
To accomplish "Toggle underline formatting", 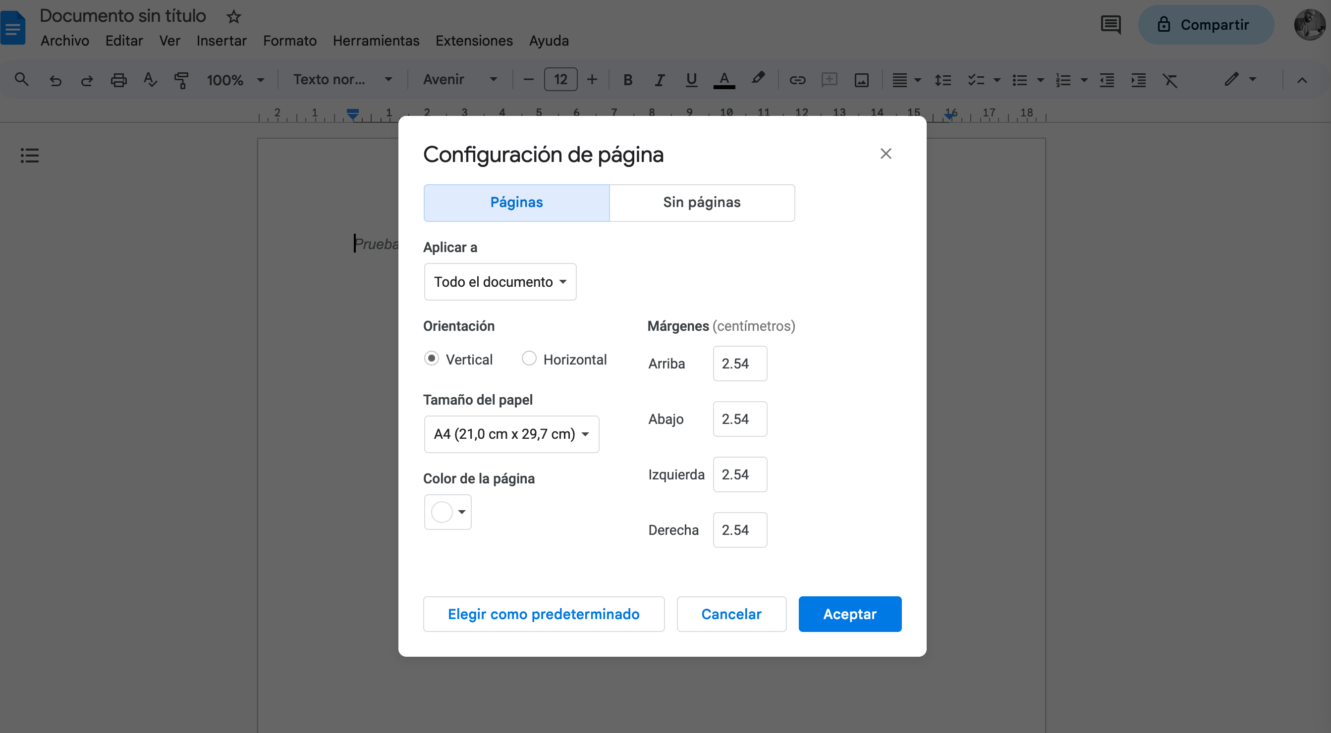I will pyautogui.click(x=691, y=80).
